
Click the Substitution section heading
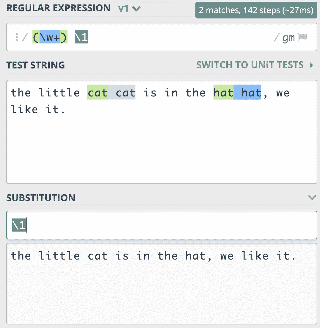click(x=41, y=198)
